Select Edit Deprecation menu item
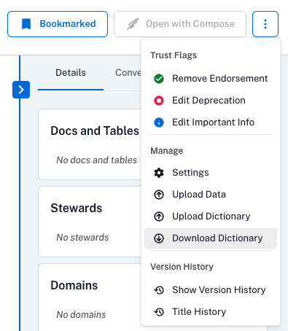The width and height of the screenshot is (288, 331). pos(211,101)
